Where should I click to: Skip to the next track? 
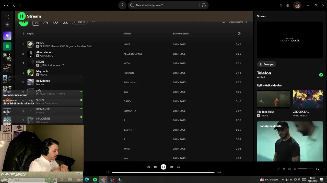coord(172,167)
